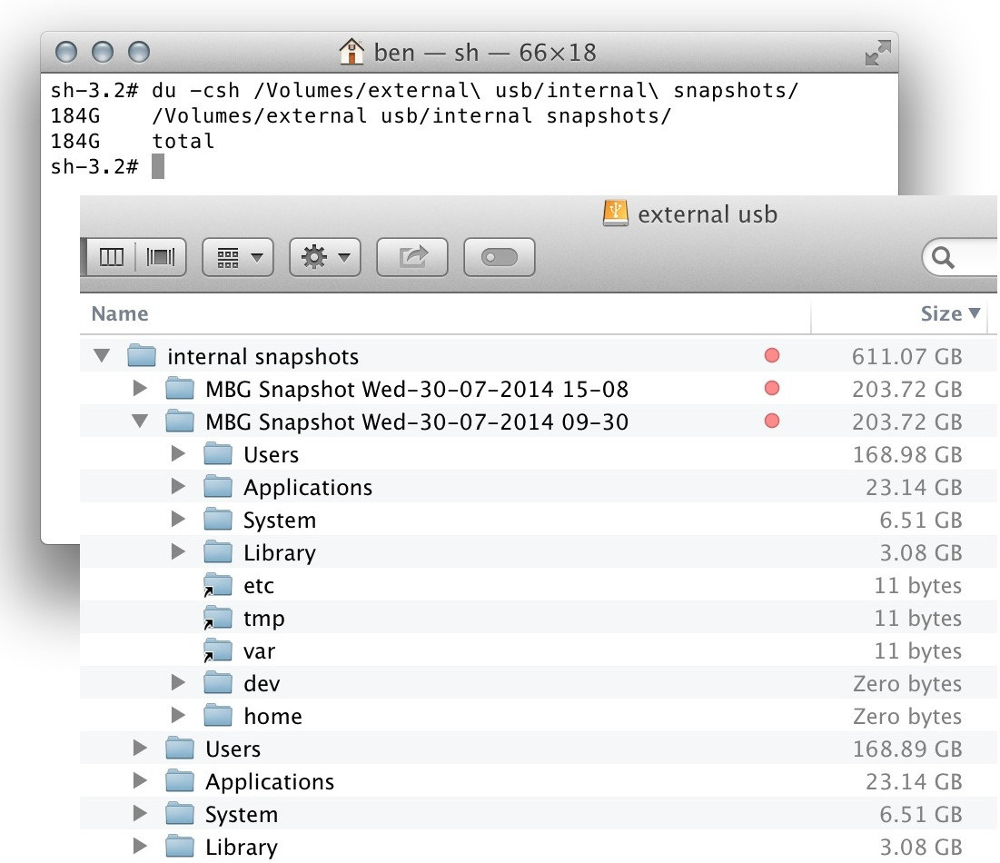1000x863 pixels.
Task: Open the gear action menu
Action: 325,258
